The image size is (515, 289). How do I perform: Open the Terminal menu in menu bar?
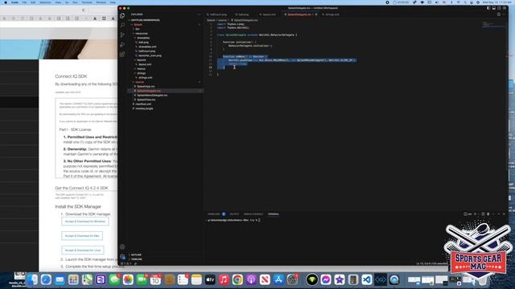point(87,2)
